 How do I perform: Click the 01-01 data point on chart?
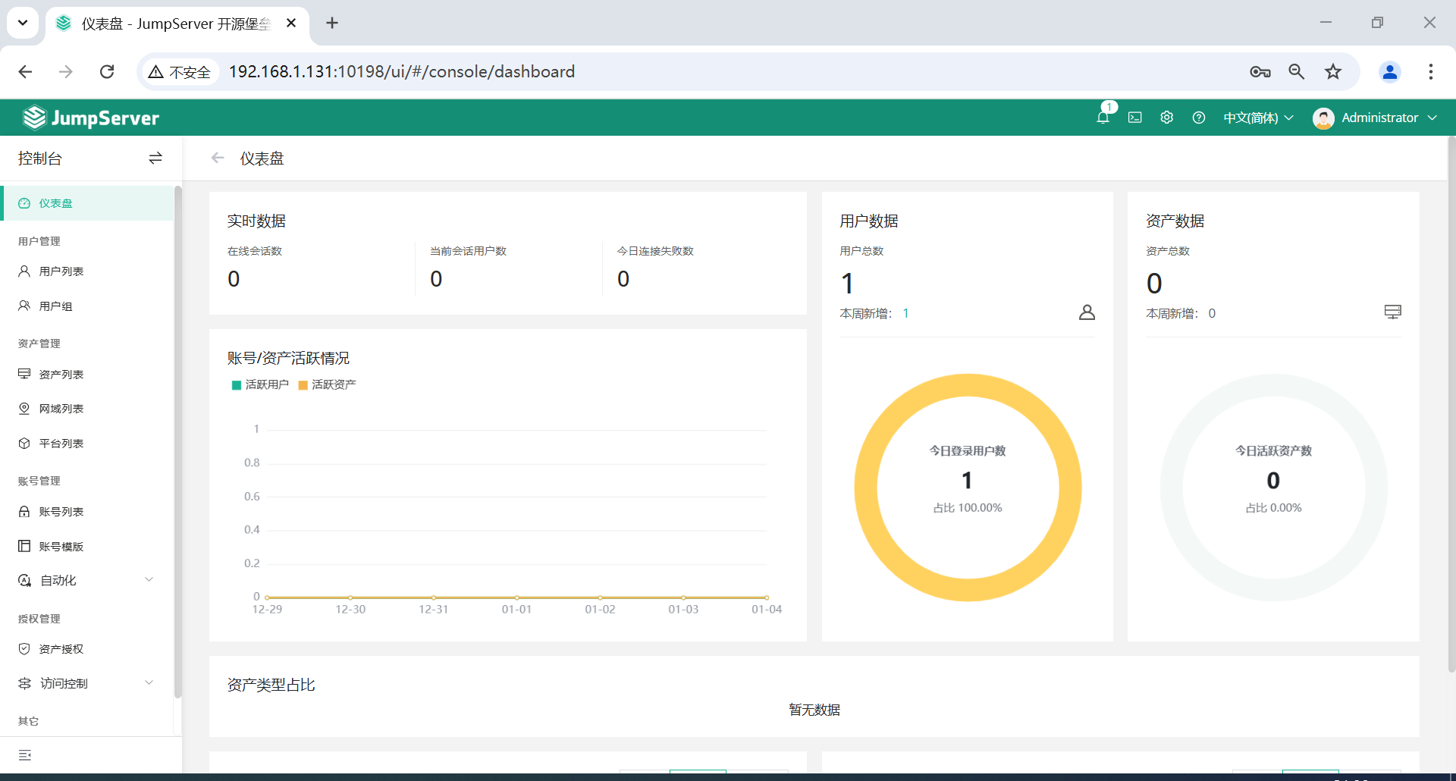[516, 598]
